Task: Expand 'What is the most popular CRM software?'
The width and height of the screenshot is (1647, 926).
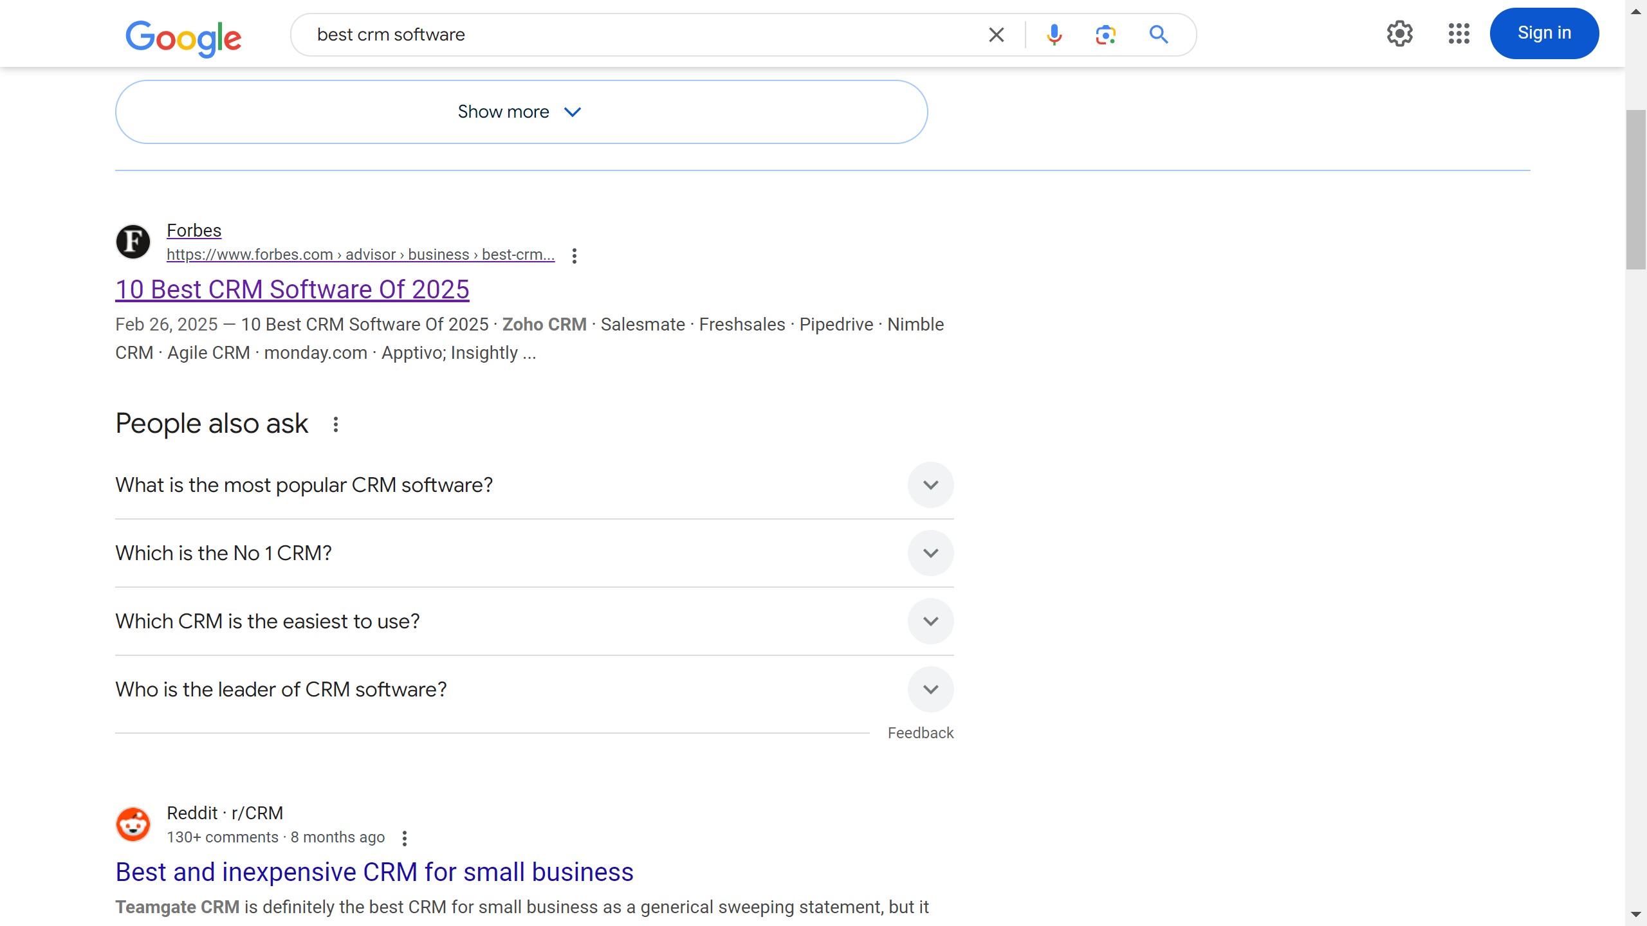Action: [x=534, y=485]
